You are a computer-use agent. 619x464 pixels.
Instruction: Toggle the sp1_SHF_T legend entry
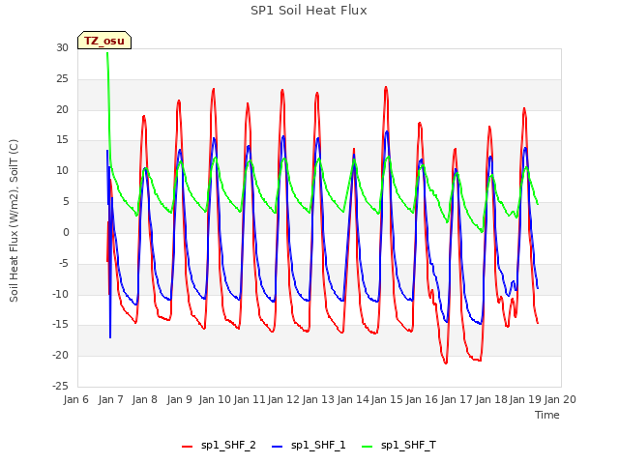point(399,446)
